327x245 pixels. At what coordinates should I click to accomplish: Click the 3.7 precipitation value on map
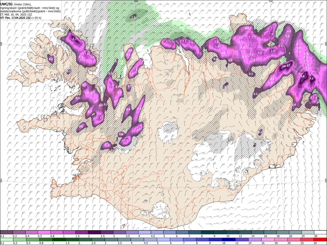point(288,66)
